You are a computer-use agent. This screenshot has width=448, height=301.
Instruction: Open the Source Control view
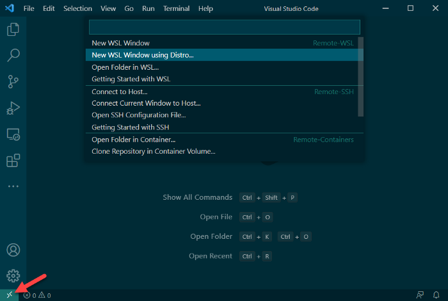click(13, 81)
